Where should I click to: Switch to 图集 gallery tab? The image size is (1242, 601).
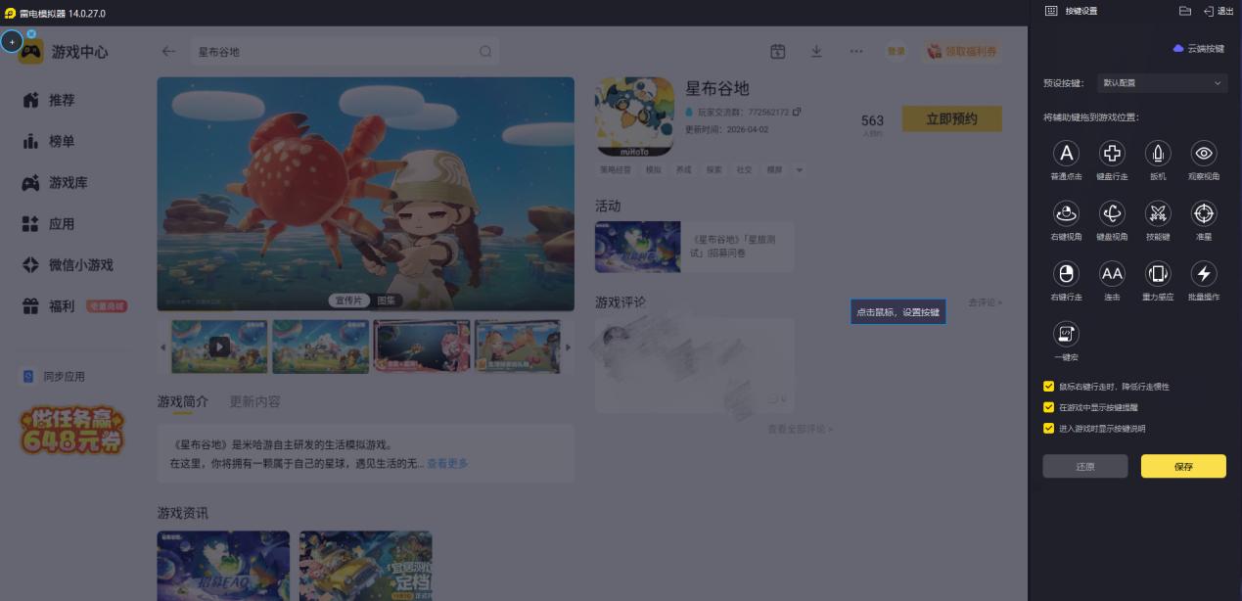[388, 300]
